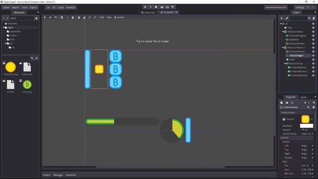Toggle visibility of HBoxContainer node

point(314,32)
